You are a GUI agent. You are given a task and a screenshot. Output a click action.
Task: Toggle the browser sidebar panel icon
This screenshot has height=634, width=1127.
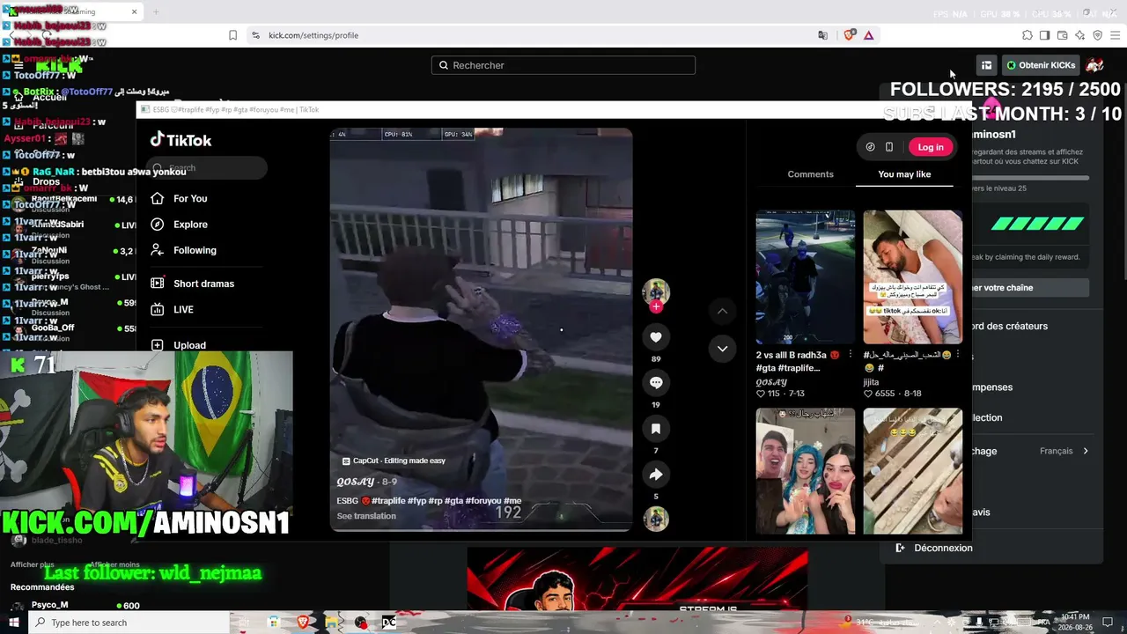coord(1045,35)
